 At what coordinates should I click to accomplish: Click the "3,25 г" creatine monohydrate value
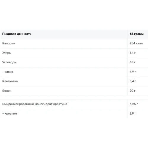point(134,104)
